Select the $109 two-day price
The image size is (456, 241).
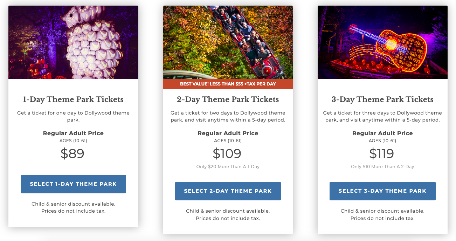pyautogui.click(x=227, y=154)
